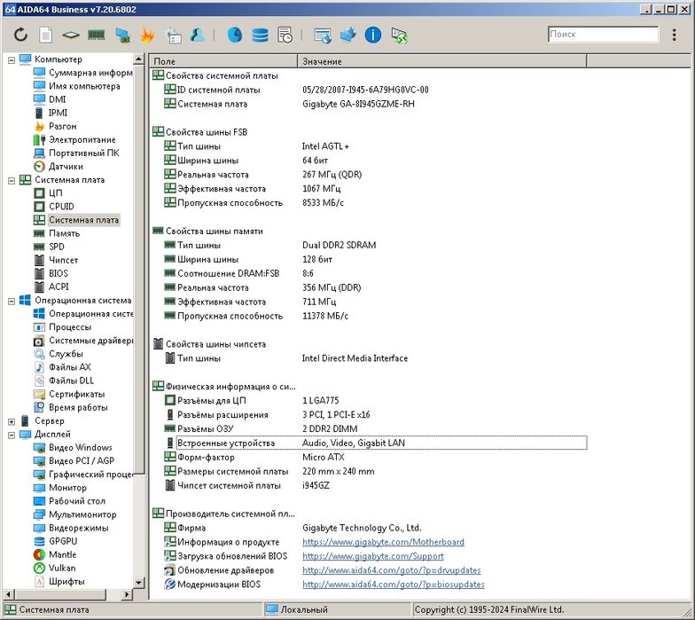
Task: Click the monitor with board toolbar icon
Action: pyautogui.click(x=122, y=35)
